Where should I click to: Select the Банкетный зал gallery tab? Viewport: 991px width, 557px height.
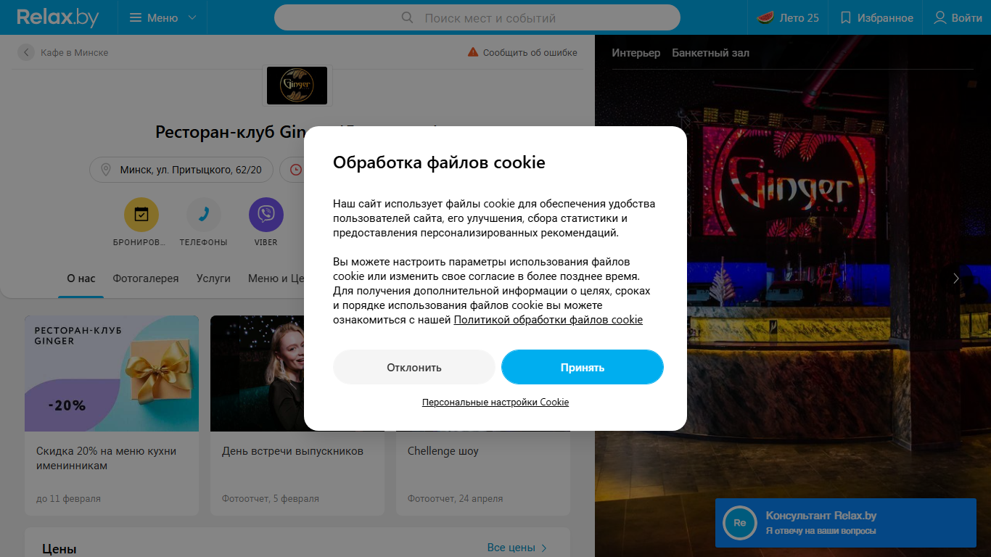(x=711, y=53)
